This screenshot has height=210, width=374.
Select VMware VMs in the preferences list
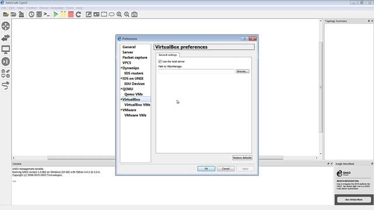pos(135,115)
